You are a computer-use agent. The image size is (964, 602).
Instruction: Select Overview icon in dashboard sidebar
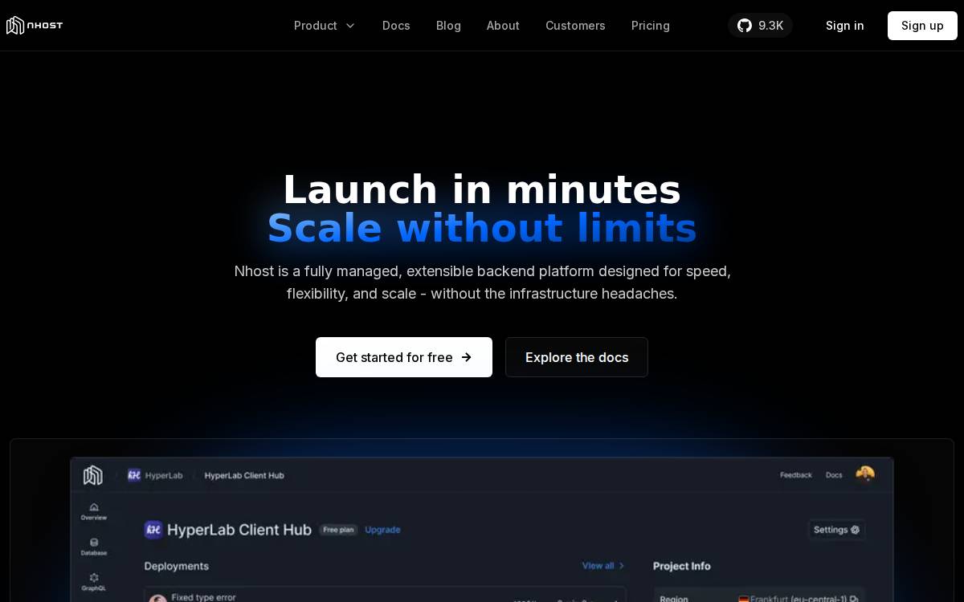pyautogui.click(x=94, y=511)
